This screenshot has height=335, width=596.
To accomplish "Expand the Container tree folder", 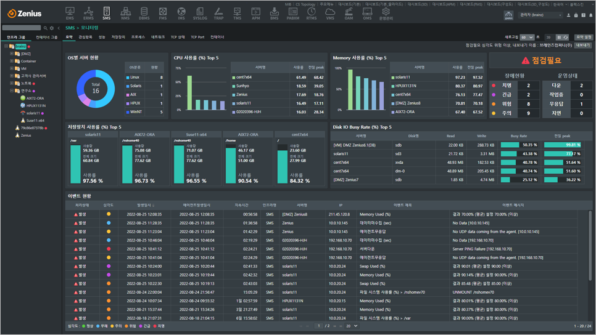I will click(12, 61).
